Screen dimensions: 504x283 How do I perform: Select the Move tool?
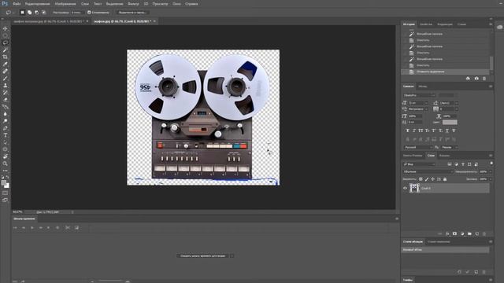6,28
